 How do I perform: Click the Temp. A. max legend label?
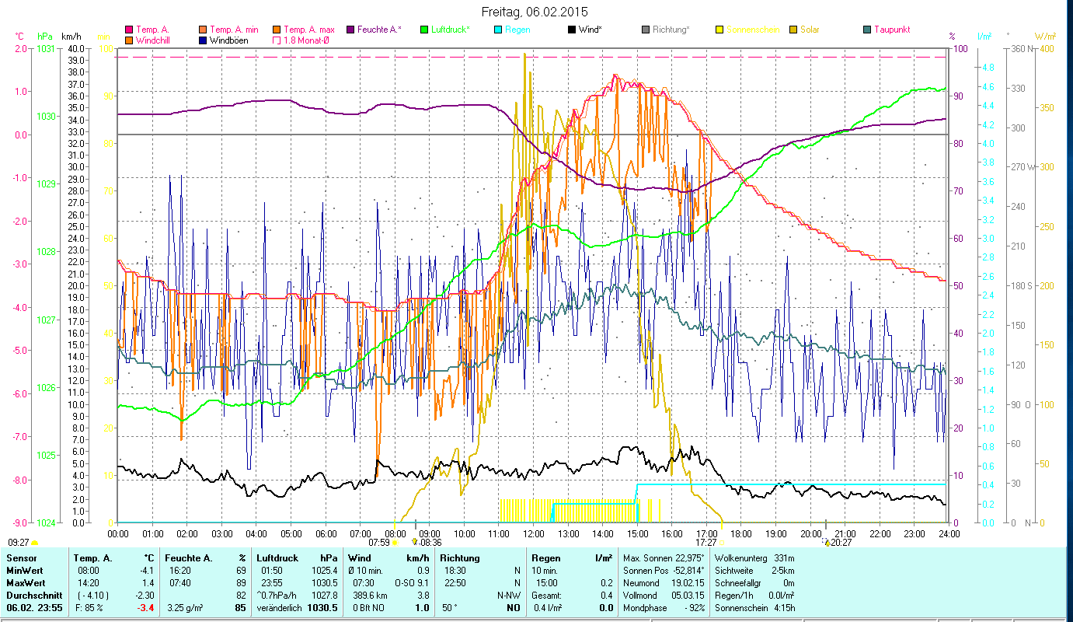coord(310,30)
